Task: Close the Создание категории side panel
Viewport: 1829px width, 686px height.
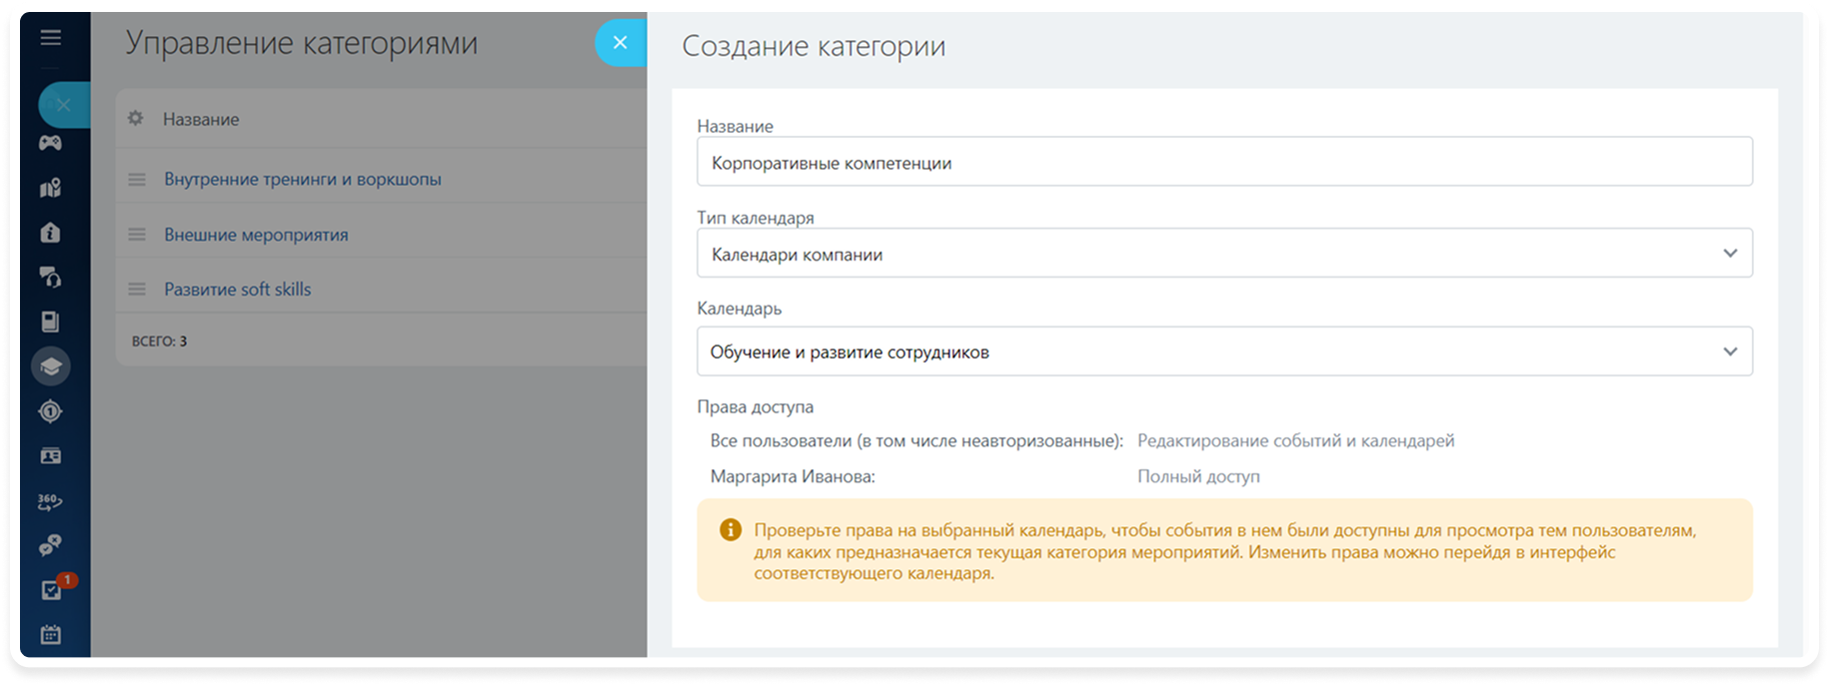Action: pyautogui.click(x=620, y=43)
